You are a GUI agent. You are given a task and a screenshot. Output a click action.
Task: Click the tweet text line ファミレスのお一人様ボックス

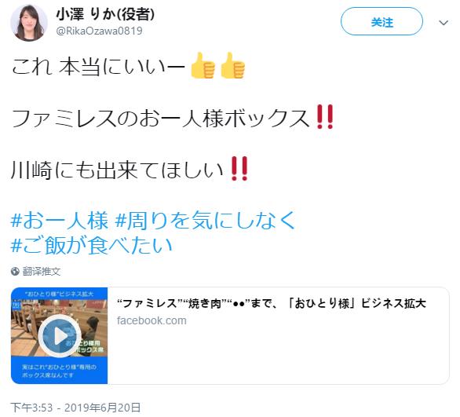160,118
